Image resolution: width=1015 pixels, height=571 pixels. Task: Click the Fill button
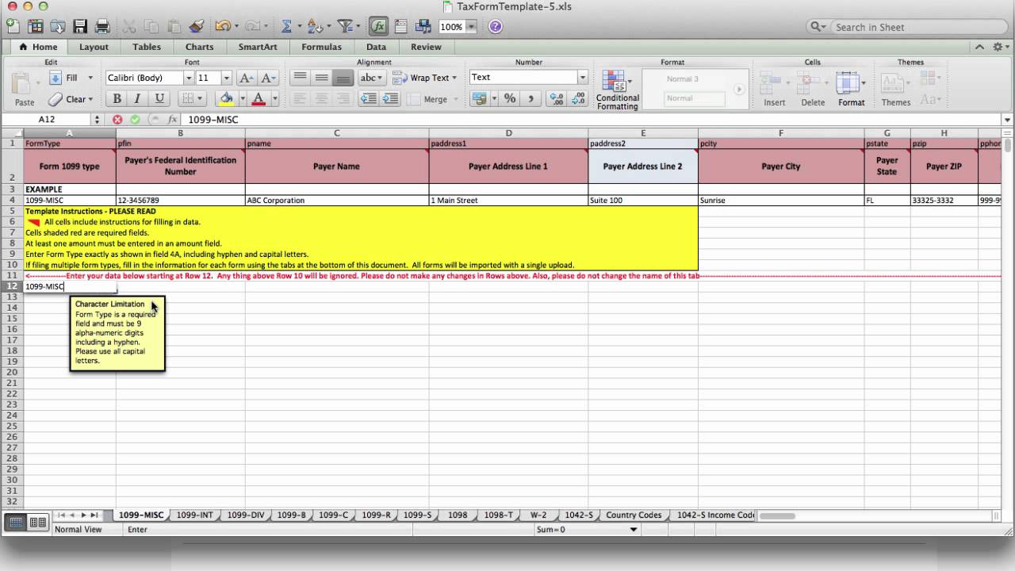coord(64,78)
